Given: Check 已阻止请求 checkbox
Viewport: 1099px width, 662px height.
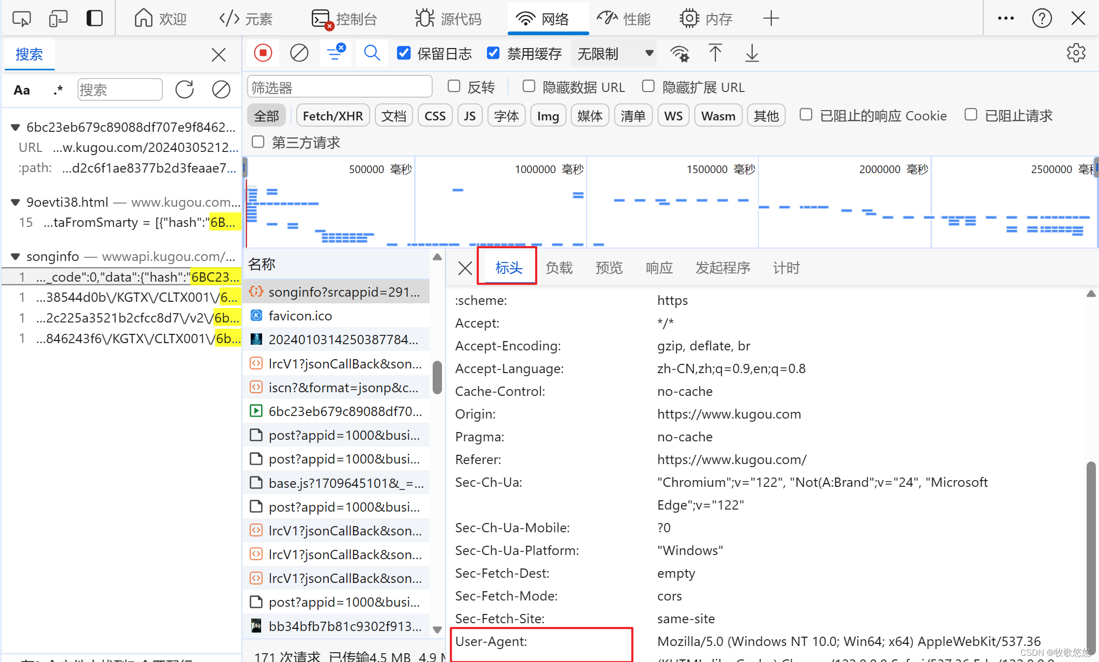Looking at the screenshot, I should (x=971, y=115).
